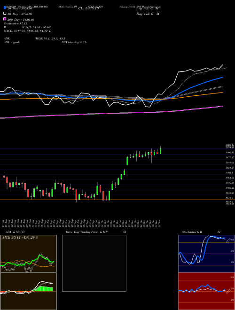Screen dimensions: 235x310
Task: Click the 5793.1 price axis label
Action: click(229, 172)
